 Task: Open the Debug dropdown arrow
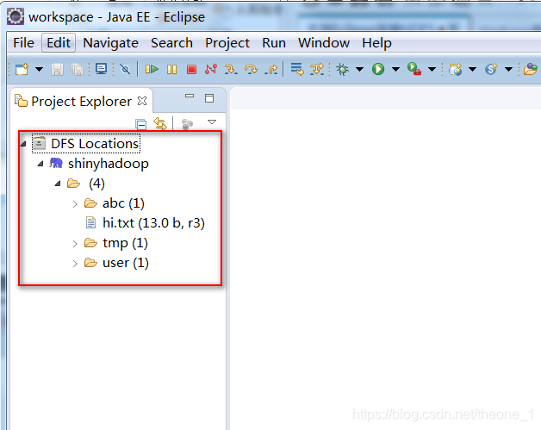pyautogui.click(x=359, y=69)
